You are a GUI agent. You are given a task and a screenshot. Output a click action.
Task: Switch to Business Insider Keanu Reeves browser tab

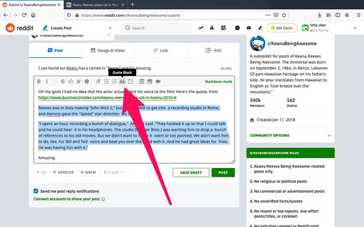point(96,5)
